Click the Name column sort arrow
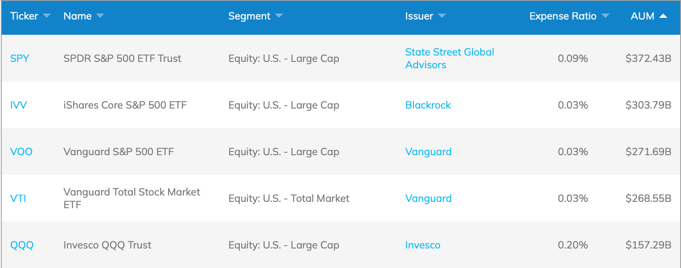This screenshot has height=268, width=681. 100,16
